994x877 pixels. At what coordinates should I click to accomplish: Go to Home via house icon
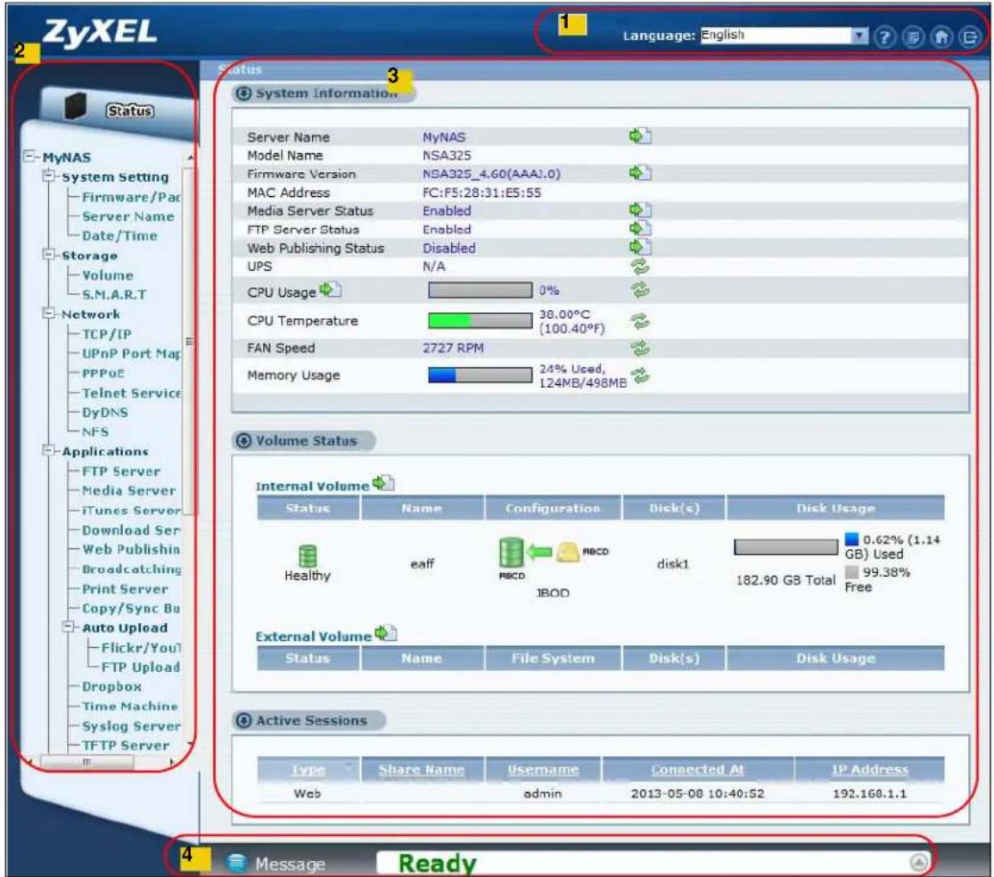[941, 37]
